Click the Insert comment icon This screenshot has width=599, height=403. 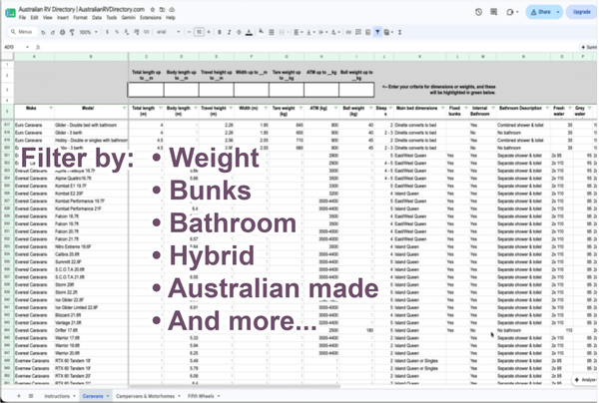[x=358, y=32]
